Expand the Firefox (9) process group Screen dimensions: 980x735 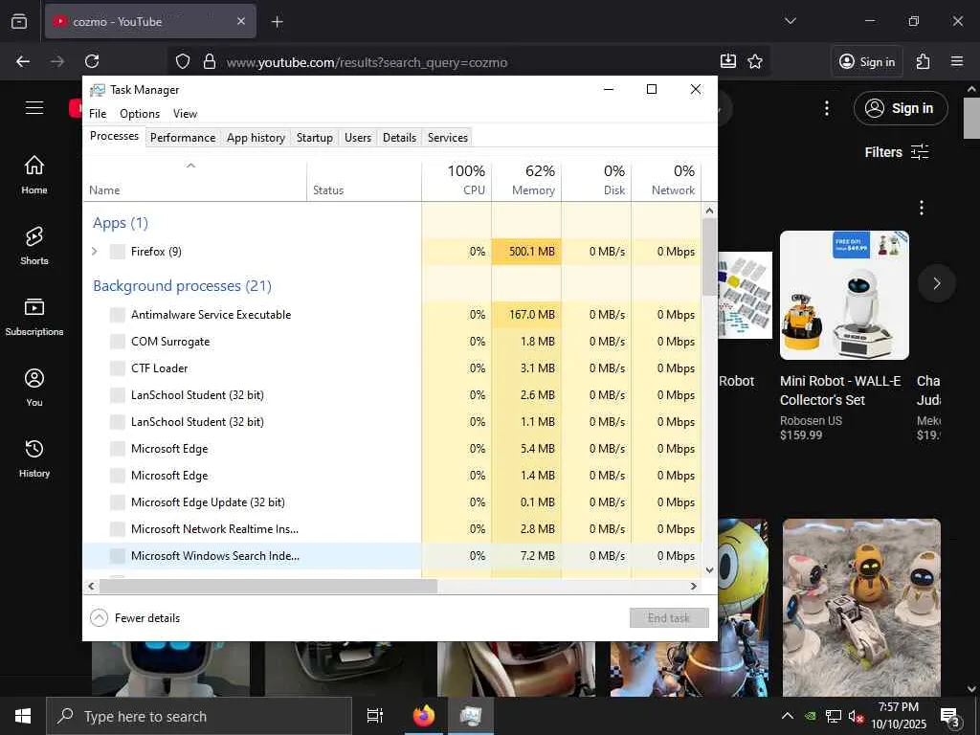coord(95,252)
